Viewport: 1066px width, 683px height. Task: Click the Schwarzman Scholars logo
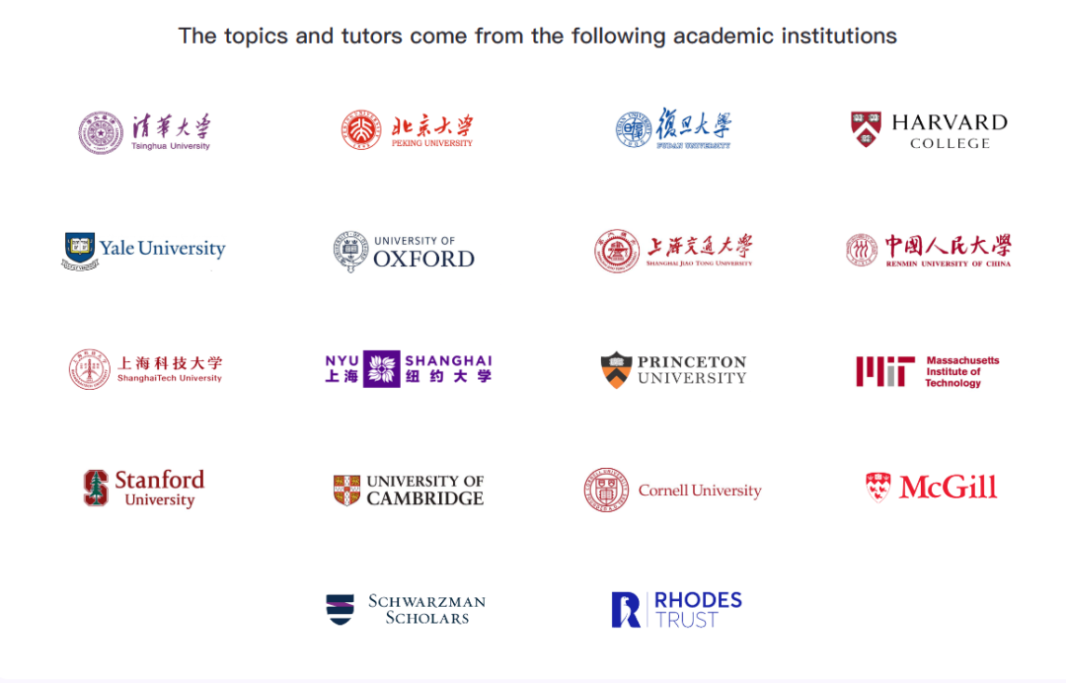point(406,609)
